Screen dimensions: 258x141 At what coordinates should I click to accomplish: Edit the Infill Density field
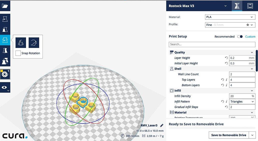pos(242,96)
